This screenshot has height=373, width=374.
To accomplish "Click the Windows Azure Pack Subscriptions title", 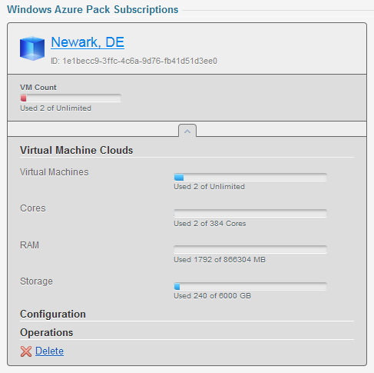I will tap(93, 9).
